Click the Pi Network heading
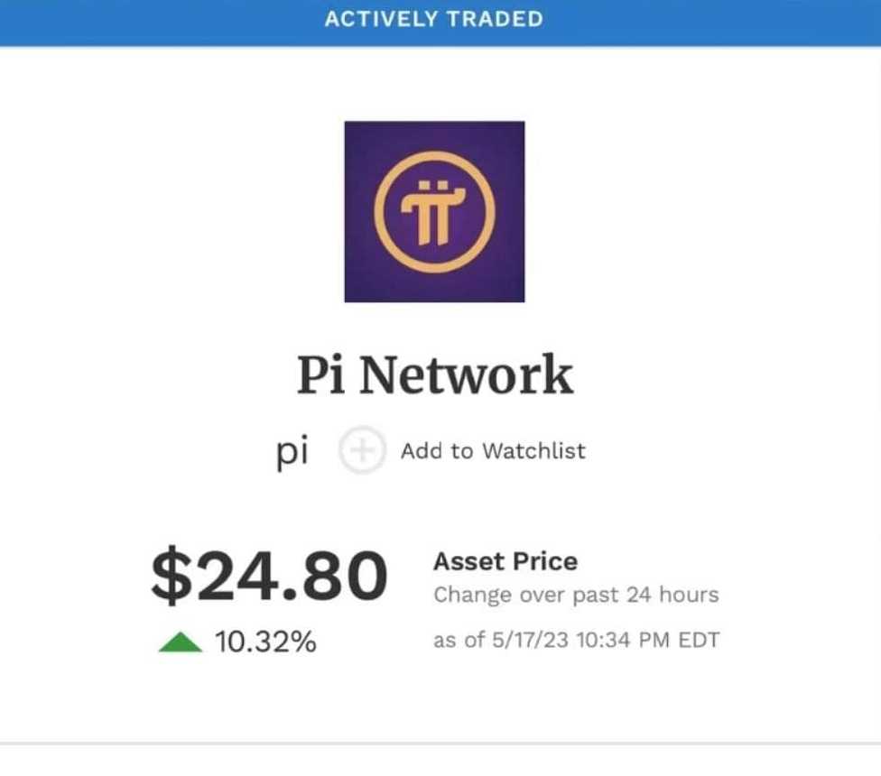This screenshot has width=881, height=776. pos(435,375)
